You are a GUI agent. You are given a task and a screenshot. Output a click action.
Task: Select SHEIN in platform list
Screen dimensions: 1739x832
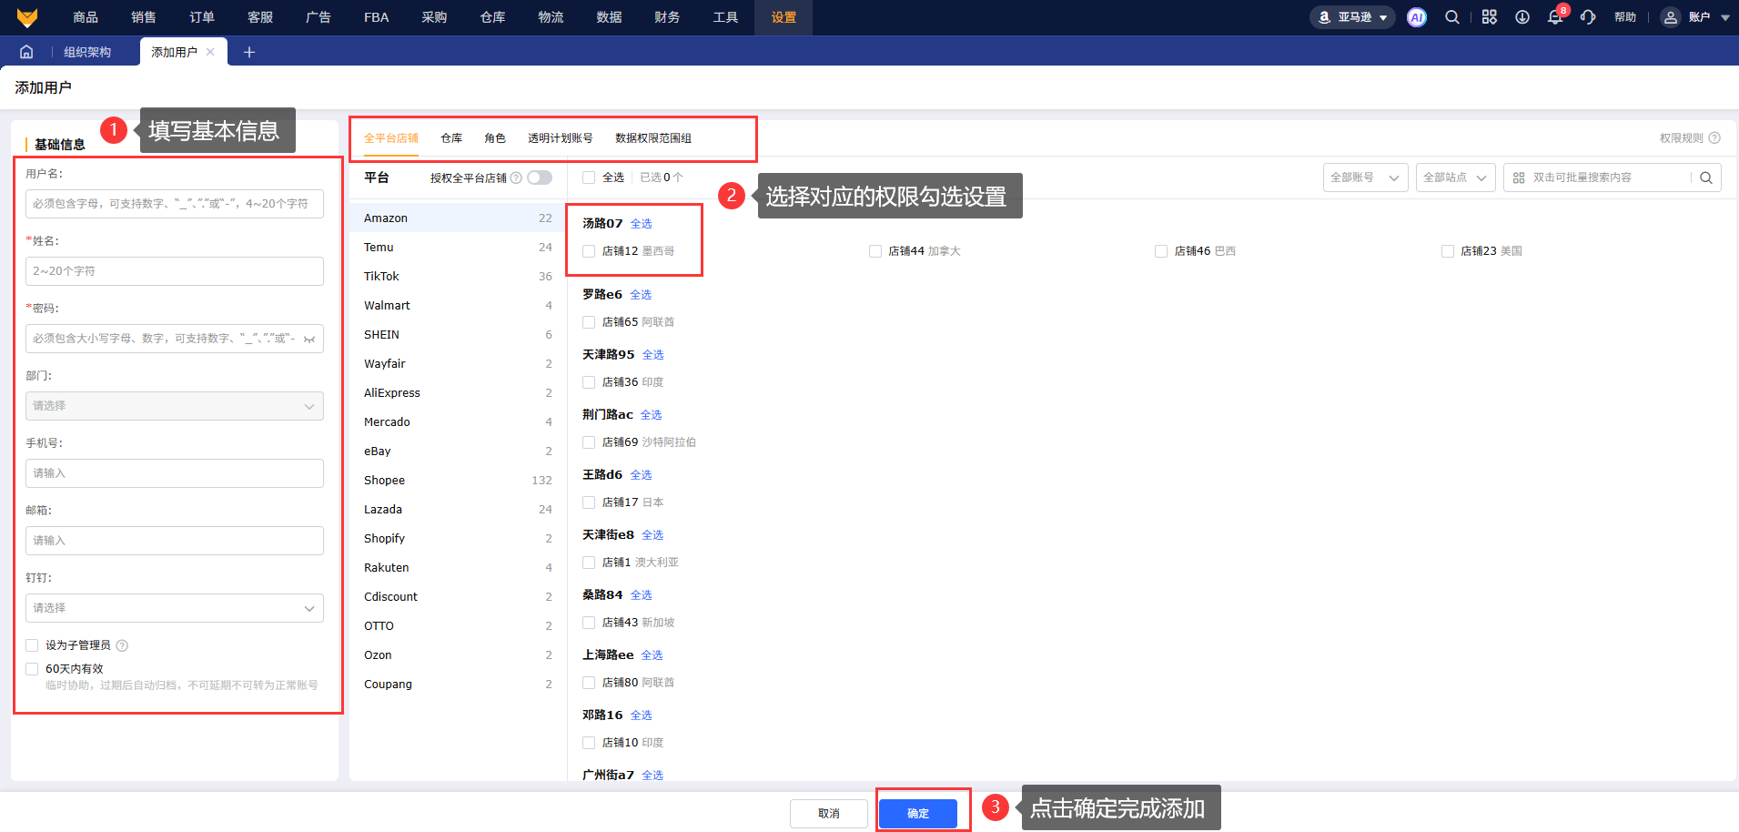[x=458, y=335]
